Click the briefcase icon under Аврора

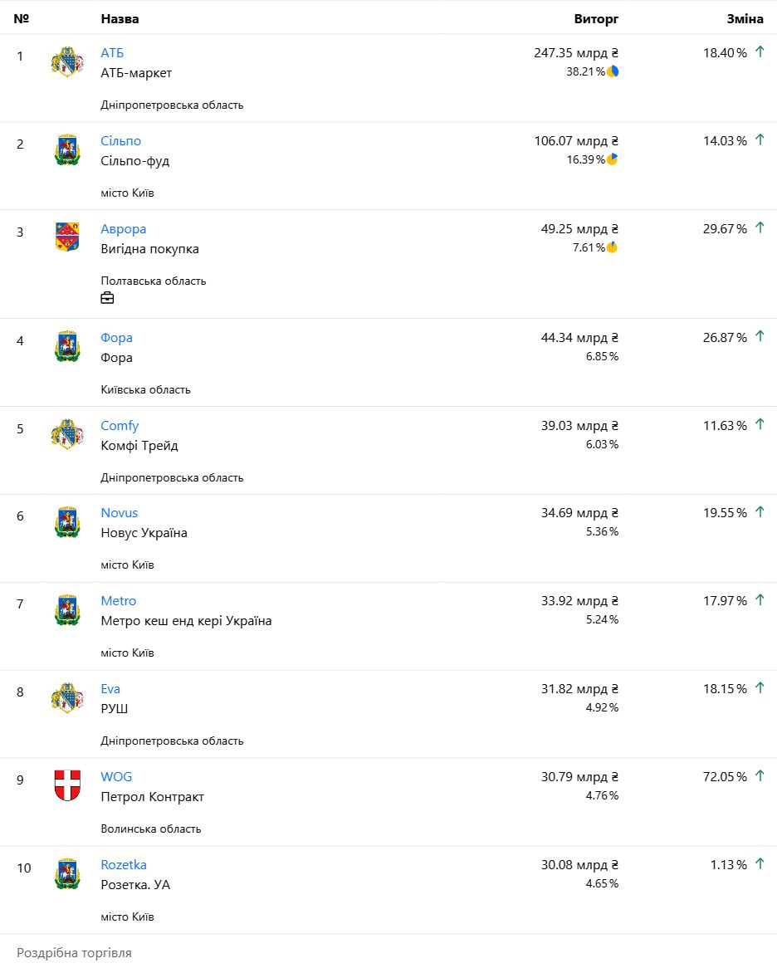[x=107, y=298]
